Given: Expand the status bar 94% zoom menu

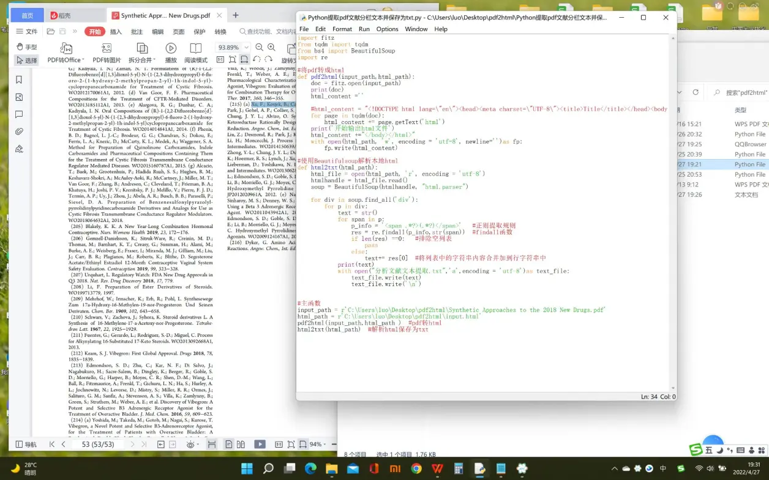Looking at the screenshot, I should pyautogui.click(x=324, y=445).
